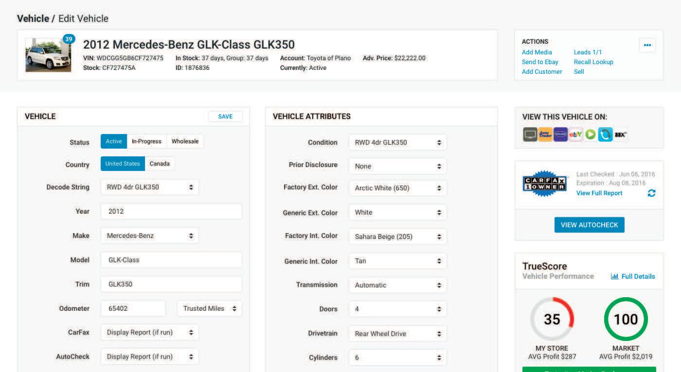This screenshot has width=681, height=372.
Task: Click the Adv. Price $22,222.00 value
Action: [410, 58]
